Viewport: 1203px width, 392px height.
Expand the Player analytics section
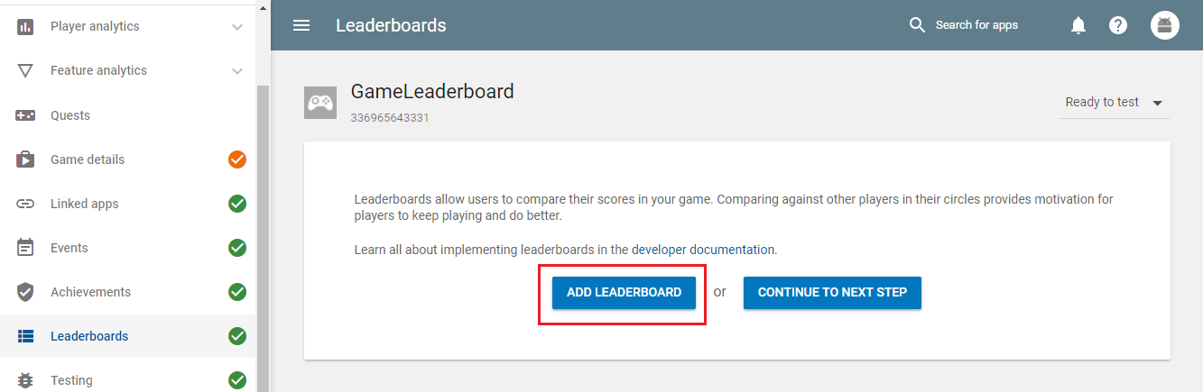(x=237, y=27)
